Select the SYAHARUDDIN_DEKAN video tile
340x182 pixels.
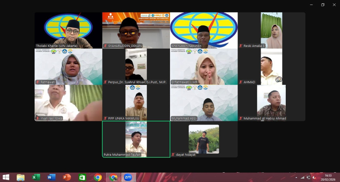pos(136,30)
